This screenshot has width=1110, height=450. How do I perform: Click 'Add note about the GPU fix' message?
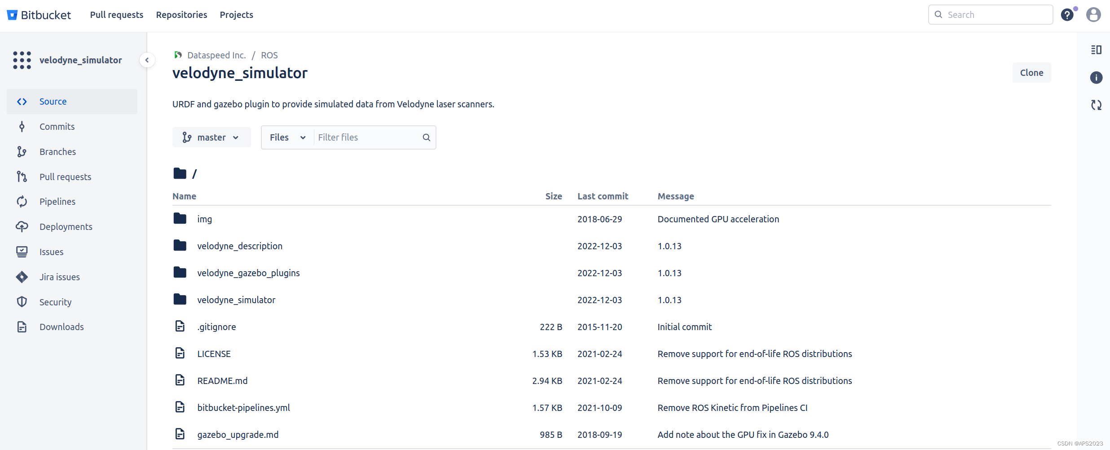click(743, 435)
